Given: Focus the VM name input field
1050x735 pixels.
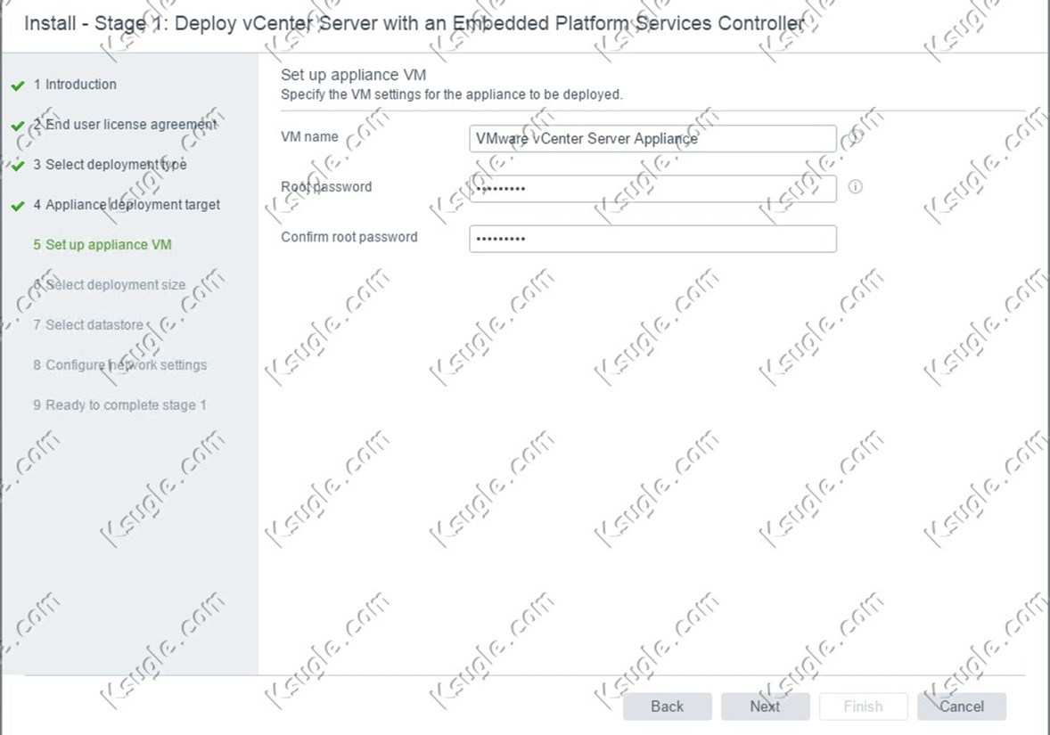Looking at the screenshot, I should [x=652, y=139].
